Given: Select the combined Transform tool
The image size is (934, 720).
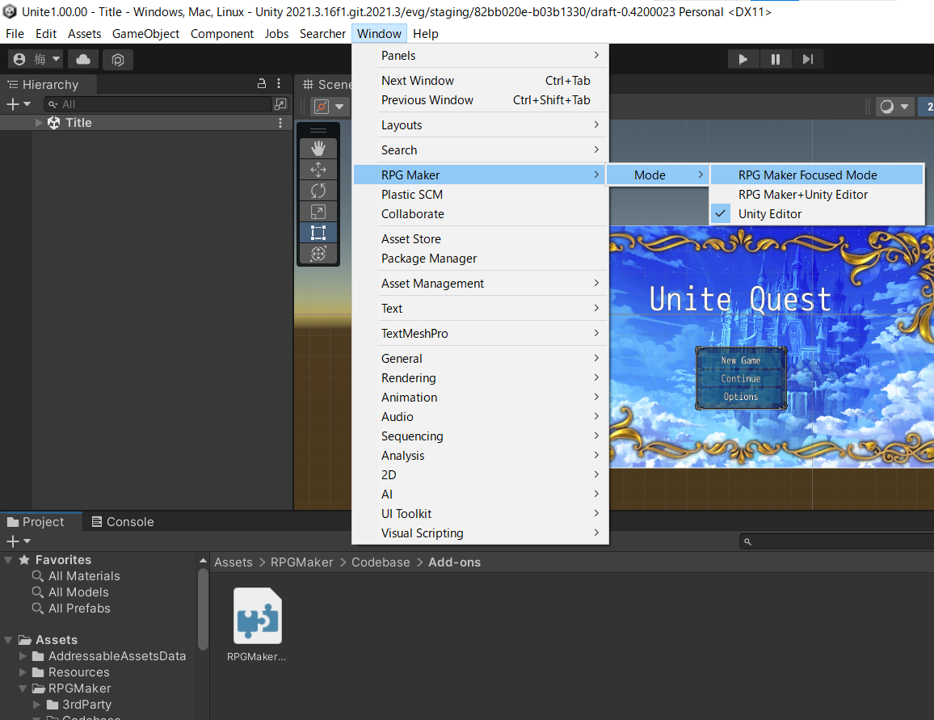Looking at the screenshot, I should (x=318, y=253).
